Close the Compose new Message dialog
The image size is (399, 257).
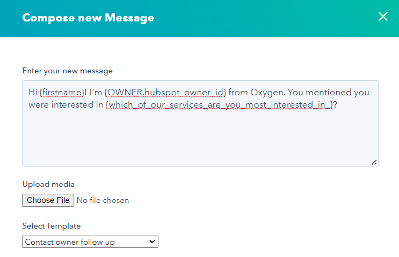point(383,17)
